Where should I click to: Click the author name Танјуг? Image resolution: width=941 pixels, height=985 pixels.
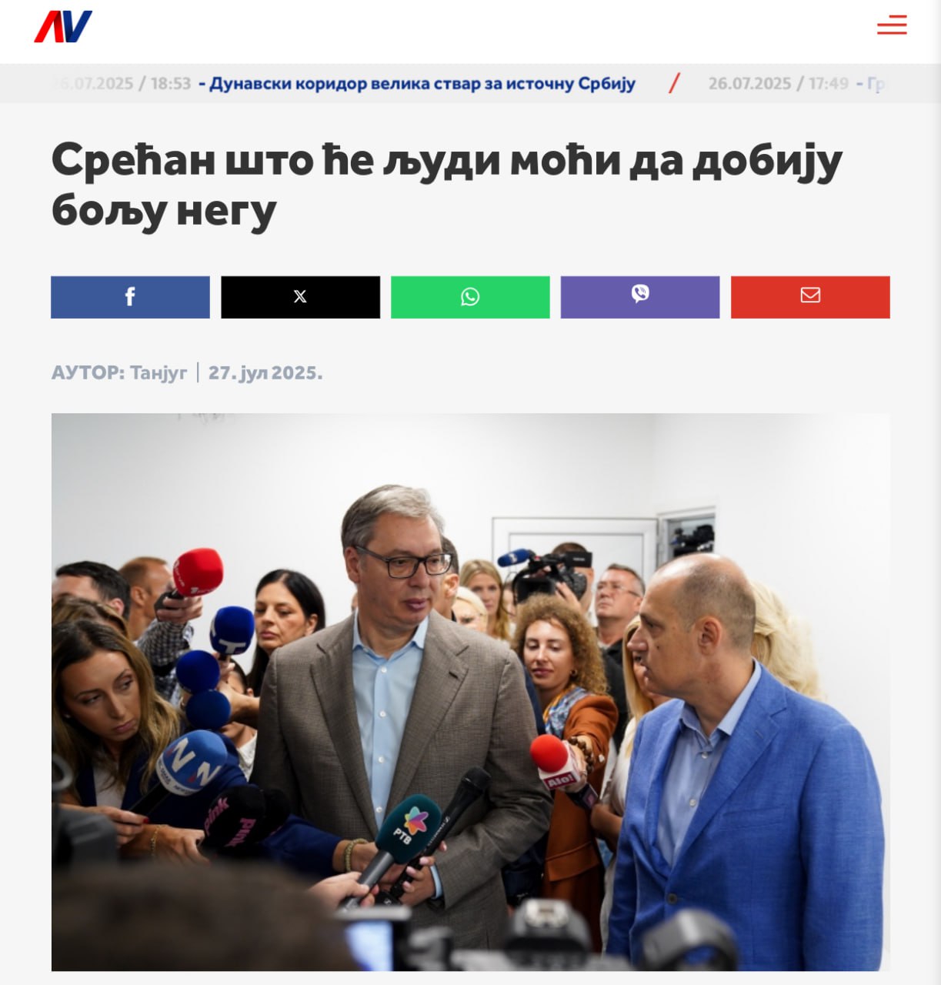click(x=159, y=372)
